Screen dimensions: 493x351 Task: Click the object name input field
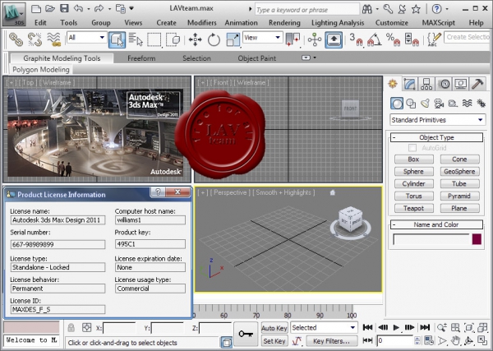click(x=431, y=240)
